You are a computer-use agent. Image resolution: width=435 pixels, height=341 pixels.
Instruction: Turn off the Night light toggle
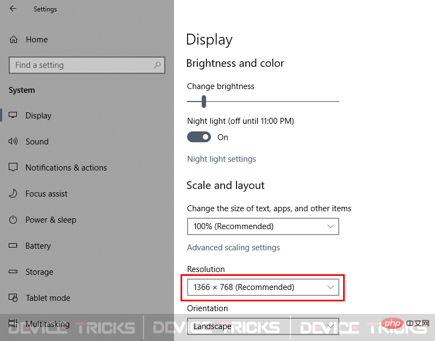point(199,137)
